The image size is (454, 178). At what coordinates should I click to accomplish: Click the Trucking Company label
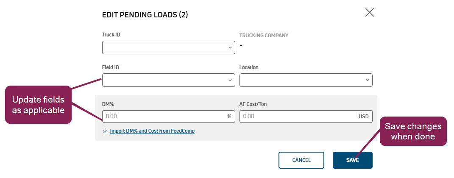(x=264, y=36)
